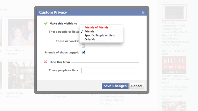Select Friends of Friends from the dropdown

pos(96,27)
